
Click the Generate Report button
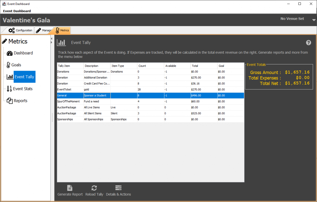(70, 191)
